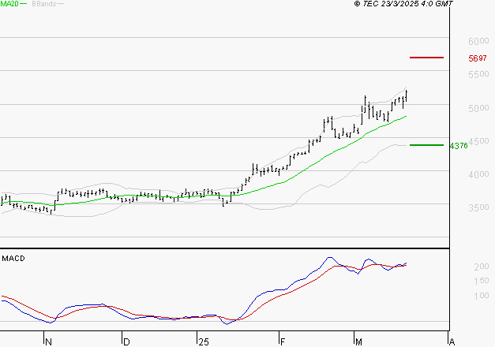Click the 3500 price axis label

pos(477,207)
